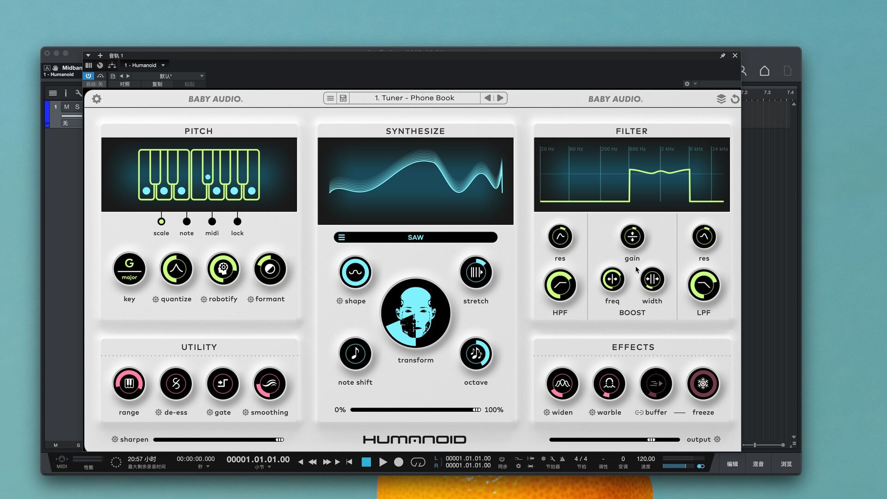Click the boost width knob

click(652, 279)
